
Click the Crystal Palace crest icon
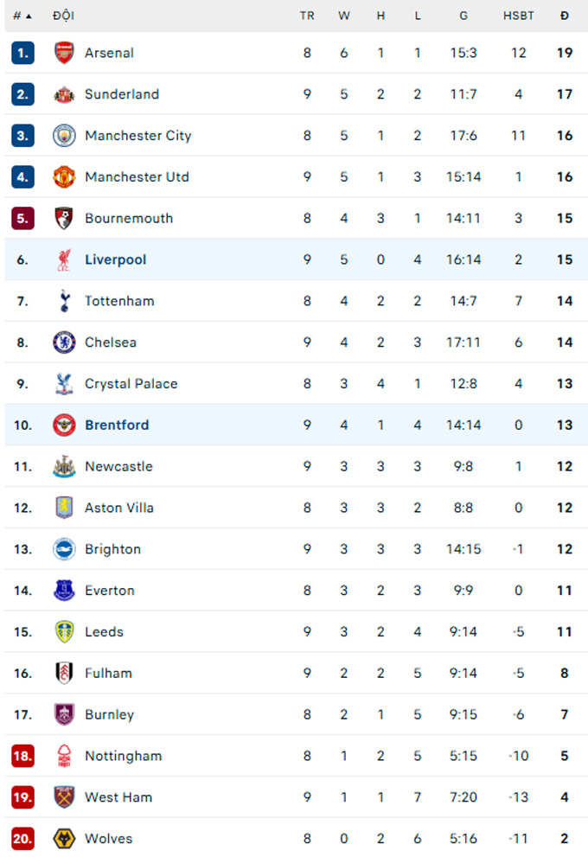pos(64,384)
